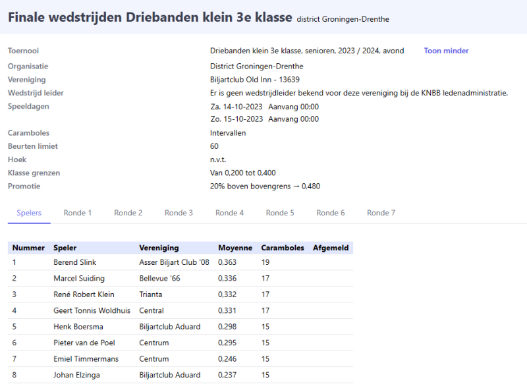Go to the Ronde 4 tab
The width and height of the screenshot is (527, 392).
[x=229, y=213]
